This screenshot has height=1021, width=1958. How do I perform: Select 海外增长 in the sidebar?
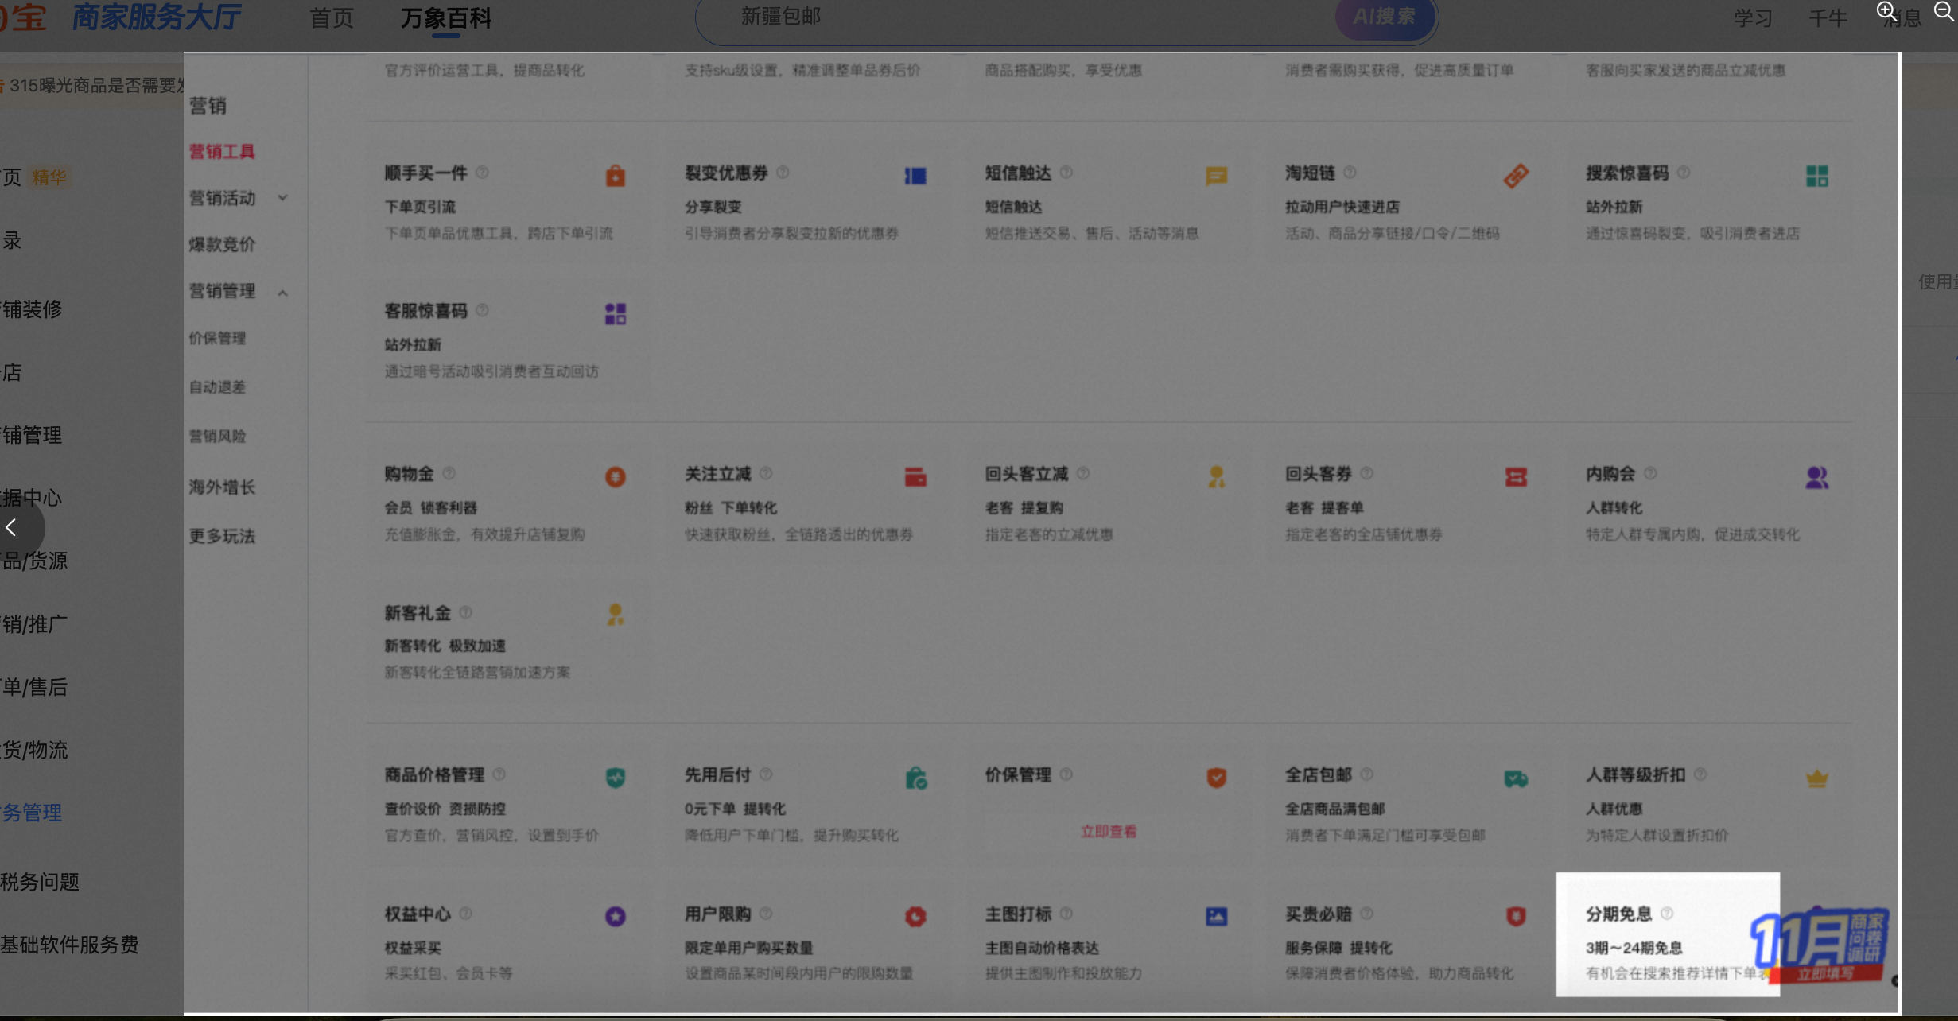pyautogui.click(x=222, y=487)
